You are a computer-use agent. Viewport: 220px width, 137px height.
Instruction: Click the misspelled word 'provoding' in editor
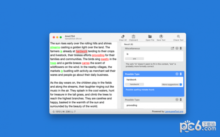point(98,55)
